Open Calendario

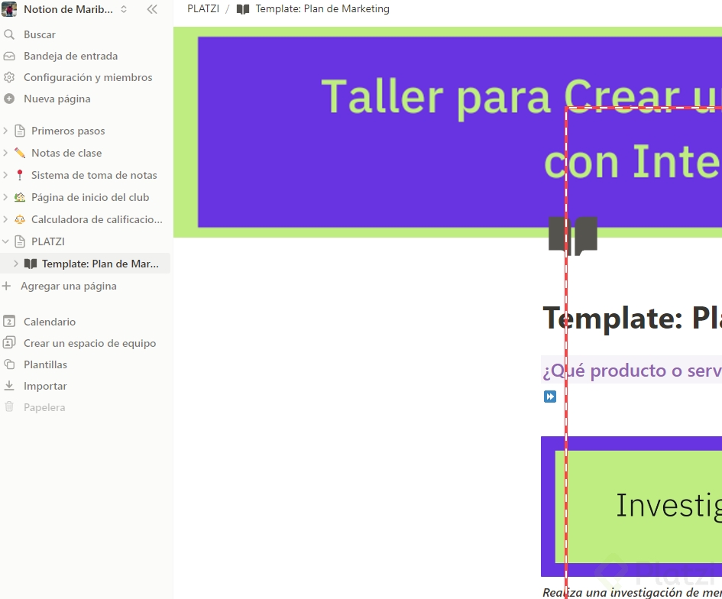click(x=50, y=322)
